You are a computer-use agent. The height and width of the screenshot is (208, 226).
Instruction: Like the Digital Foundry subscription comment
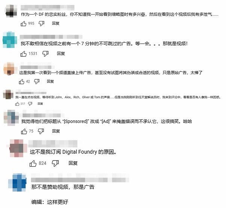click(x=33, y=163)
